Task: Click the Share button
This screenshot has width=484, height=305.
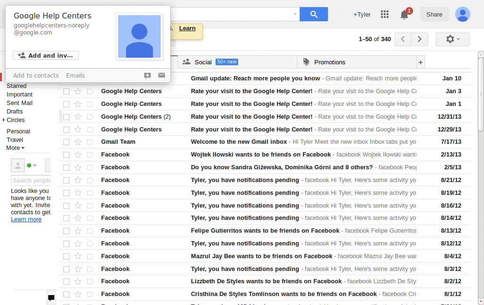Action: [434, 15]
